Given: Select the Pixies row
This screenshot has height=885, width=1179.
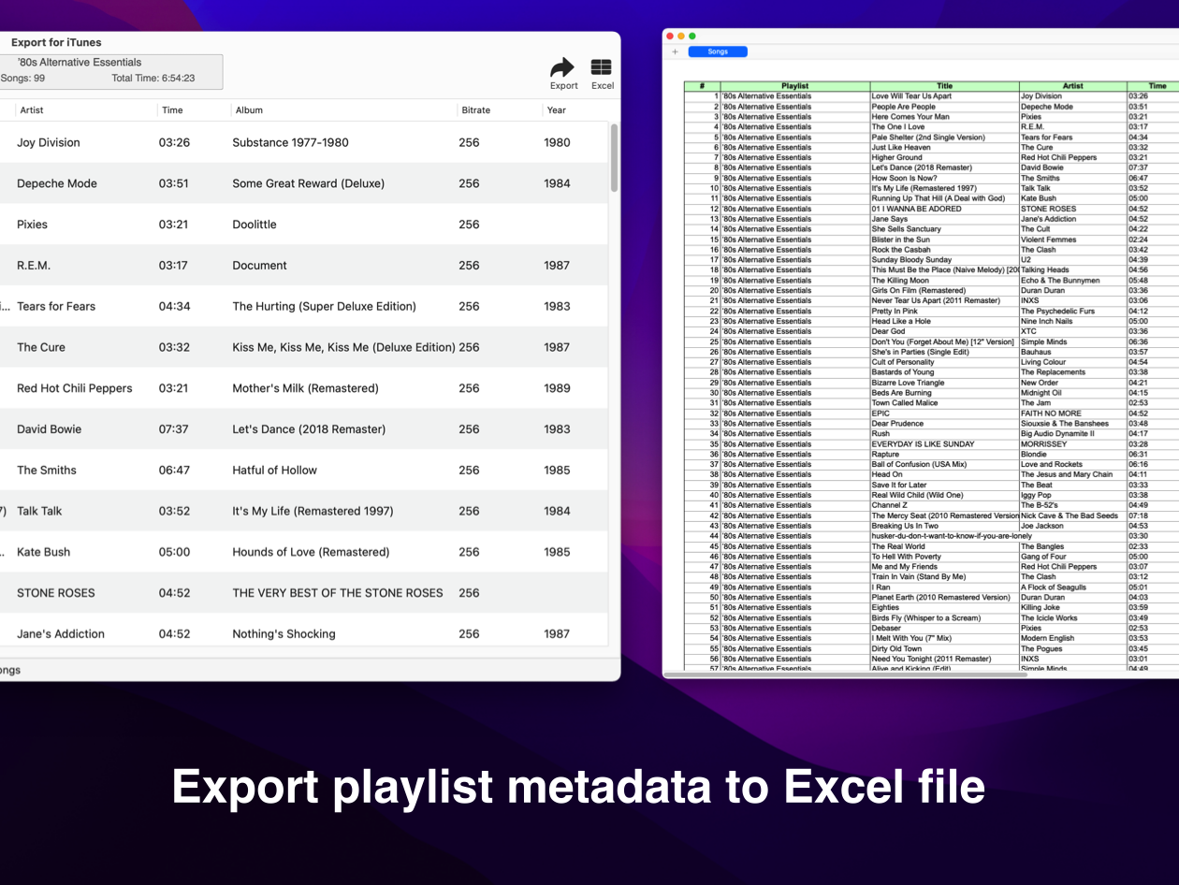Looking at the screenshot, I should [303, 225].
